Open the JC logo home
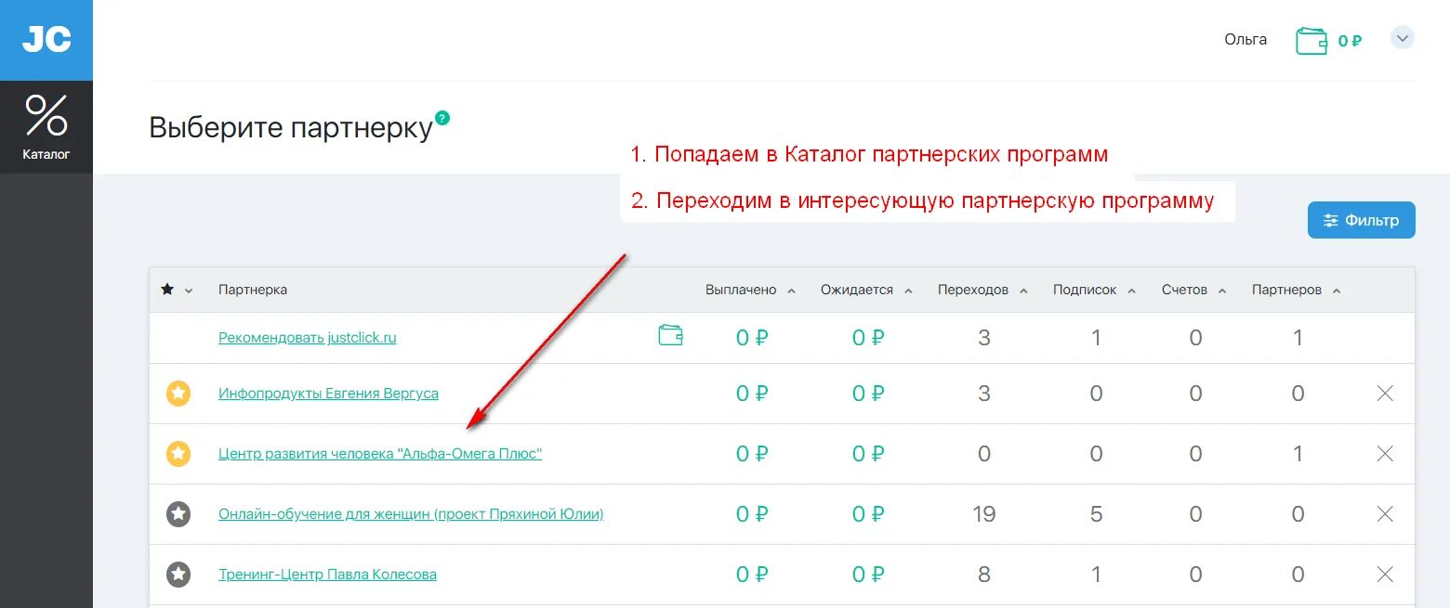 [46, 40]
